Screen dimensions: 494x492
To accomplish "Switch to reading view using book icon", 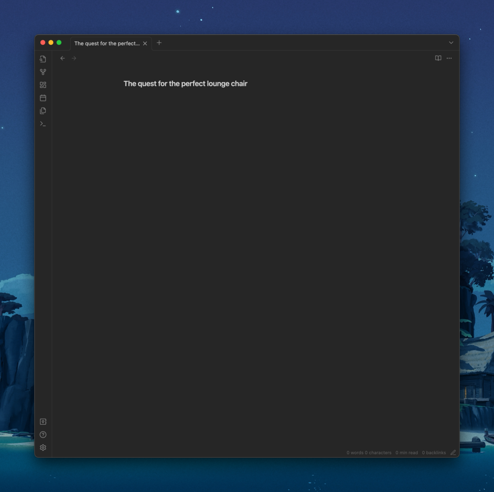I will pos(438,58).
